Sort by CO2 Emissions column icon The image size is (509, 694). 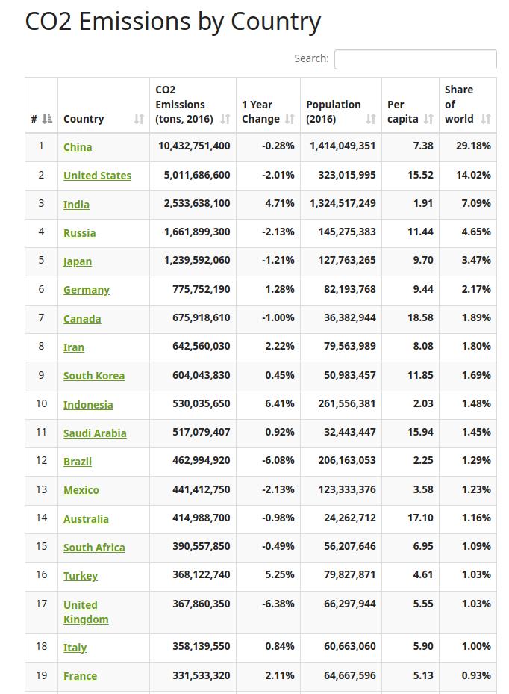[x=225, y=119]
